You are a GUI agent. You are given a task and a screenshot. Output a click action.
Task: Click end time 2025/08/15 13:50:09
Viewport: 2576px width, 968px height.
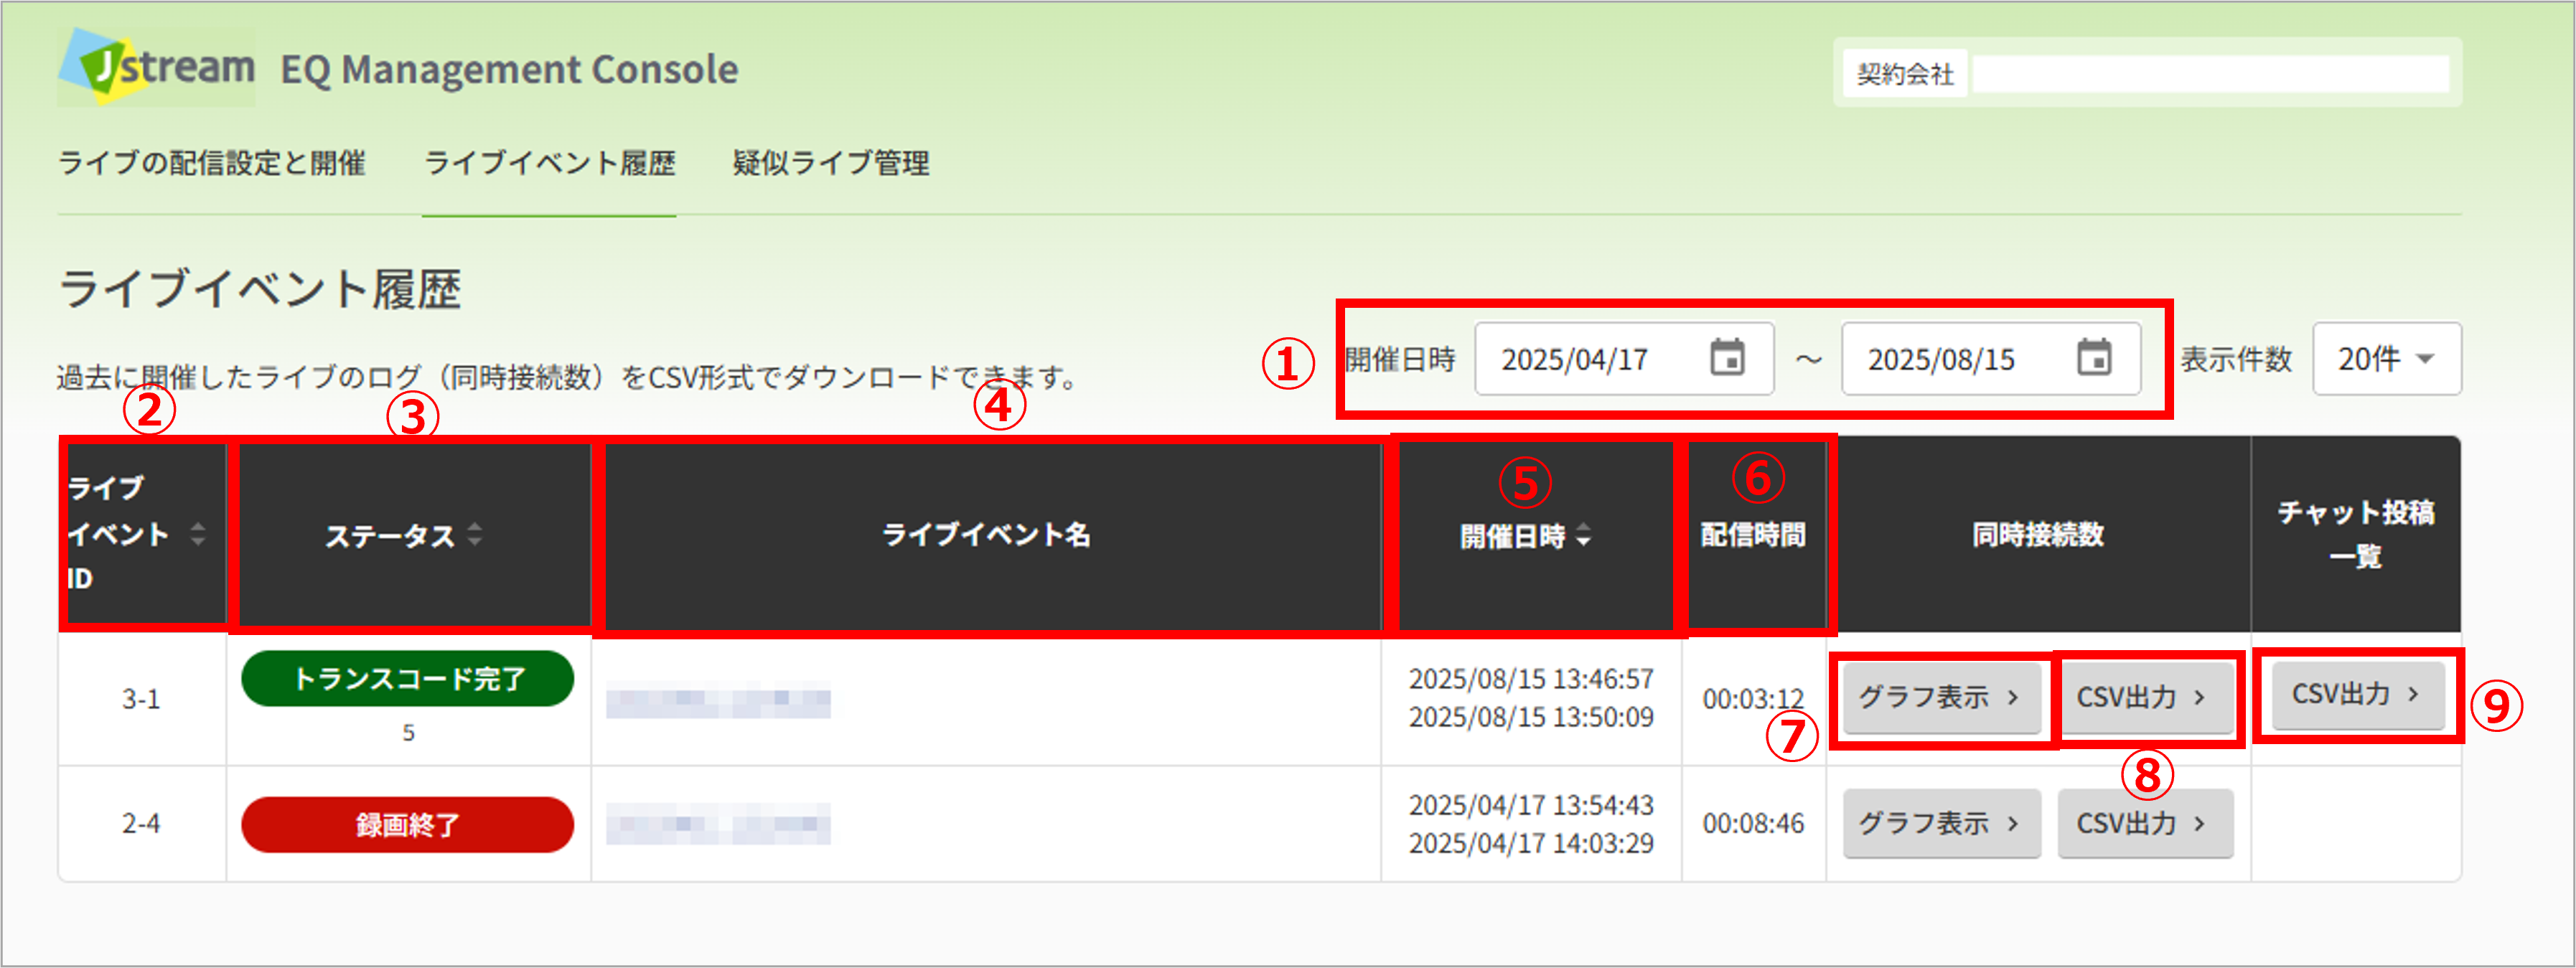point(1531,717)
